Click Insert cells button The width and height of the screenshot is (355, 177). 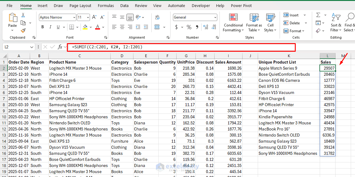pos(291,15)
